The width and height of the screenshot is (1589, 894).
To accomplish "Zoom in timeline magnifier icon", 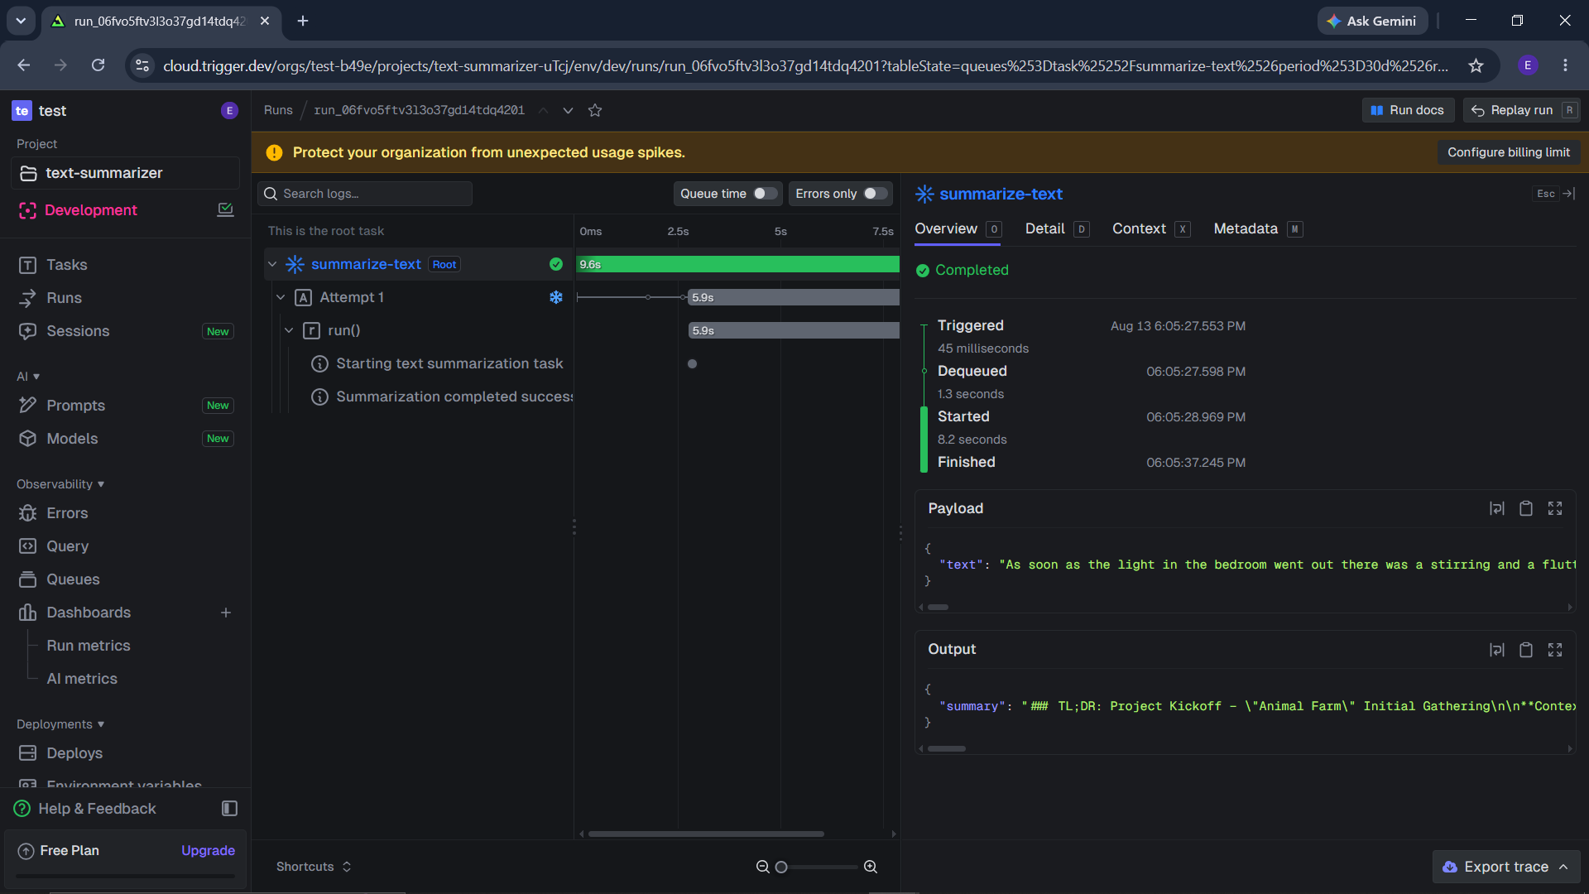I will pyautogui.click(x=871, y=867).
